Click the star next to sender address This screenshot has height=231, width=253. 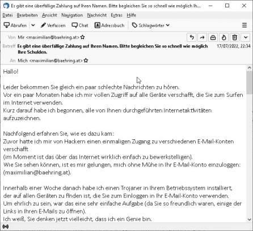coord(82,37)
